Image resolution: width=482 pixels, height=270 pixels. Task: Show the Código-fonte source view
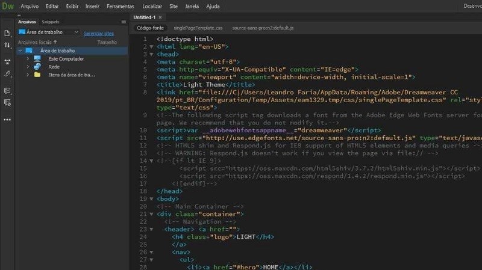pyautogui.click(x=150, y=28)
